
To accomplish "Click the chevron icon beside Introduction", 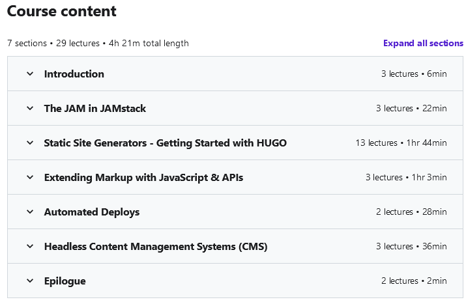I will point(30,74).
